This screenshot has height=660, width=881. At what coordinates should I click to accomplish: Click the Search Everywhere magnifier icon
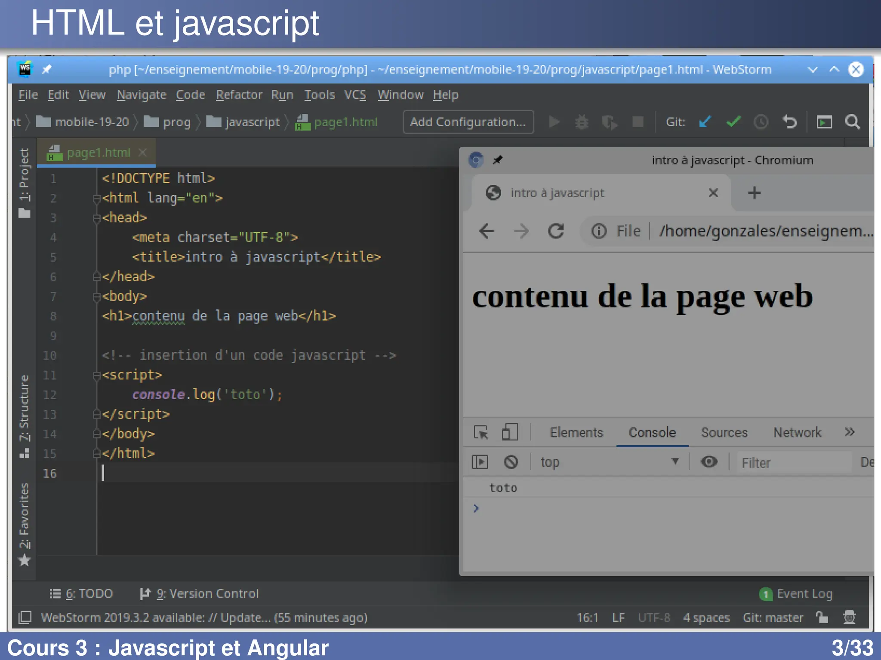click(x=853, y=122)
